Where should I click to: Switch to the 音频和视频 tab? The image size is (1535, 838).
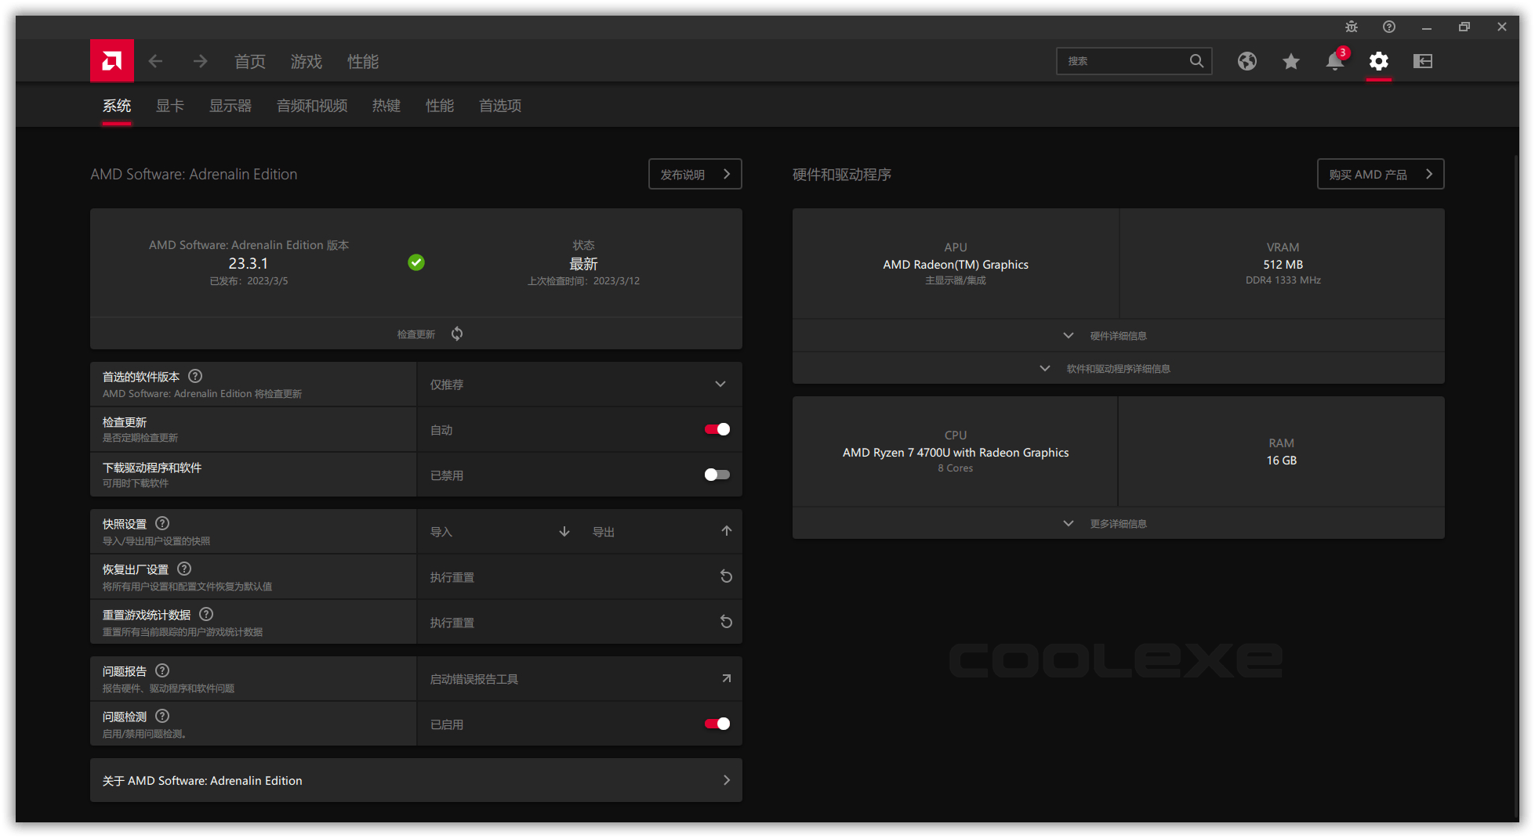[x=312, y=106]
